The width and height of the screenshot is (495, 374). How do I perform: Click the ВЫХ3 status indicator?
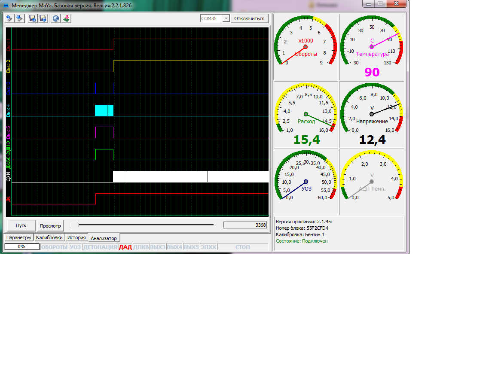click(x=158, y=247)
